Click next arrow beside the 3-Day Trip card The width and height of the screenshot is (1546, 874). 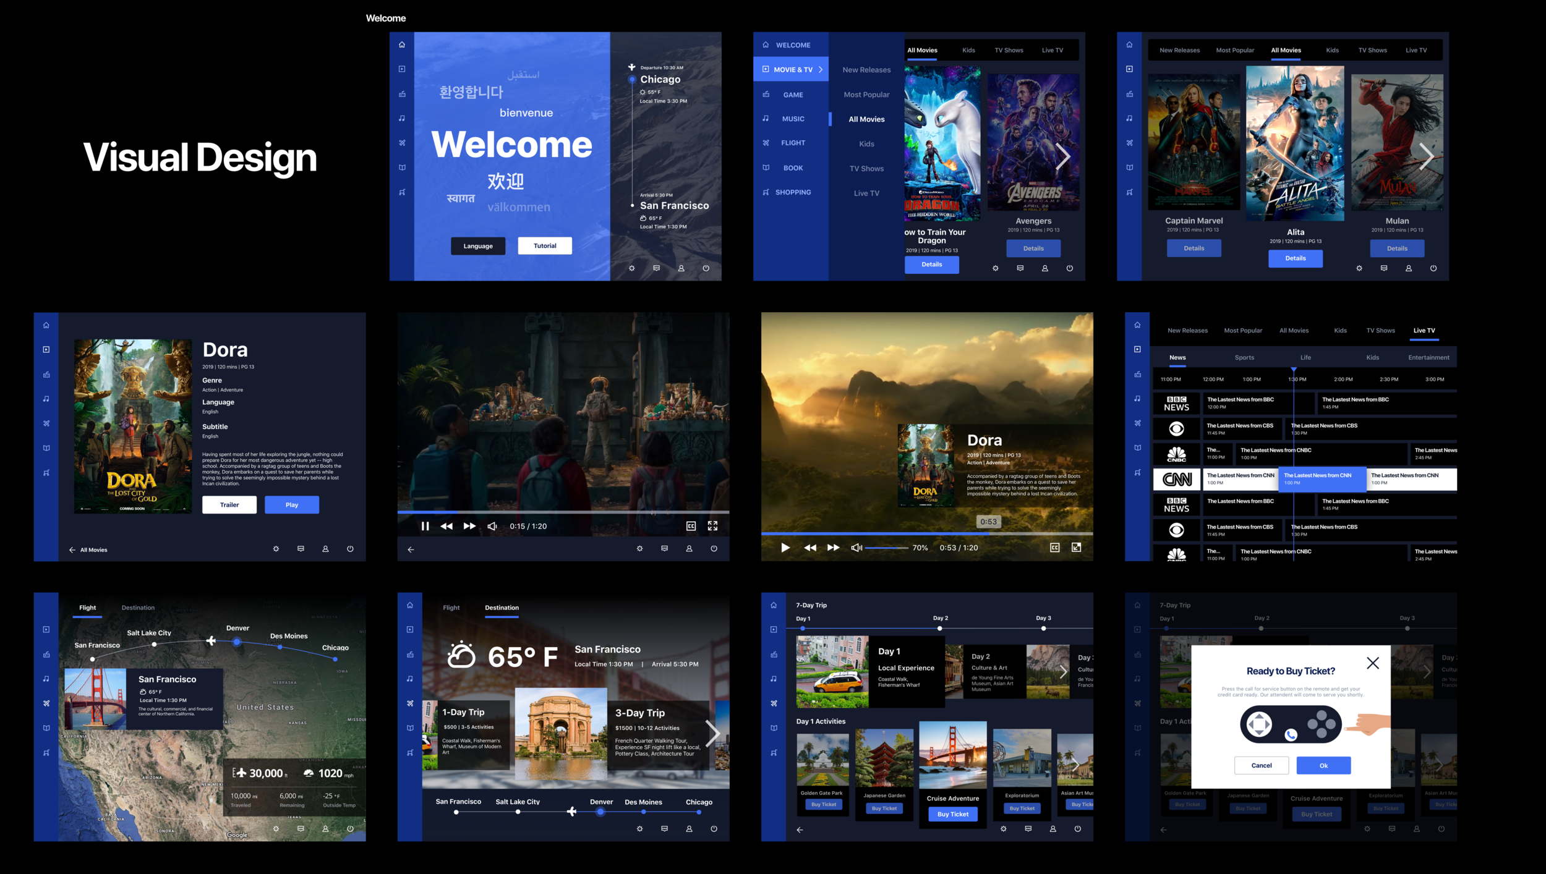click(x=712, y=734)
